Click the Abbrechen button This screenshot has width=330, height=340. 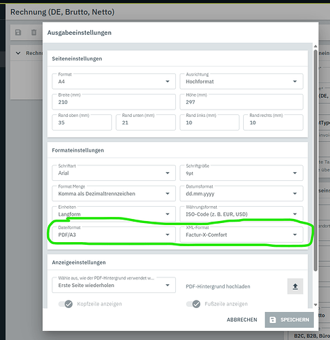242,320
